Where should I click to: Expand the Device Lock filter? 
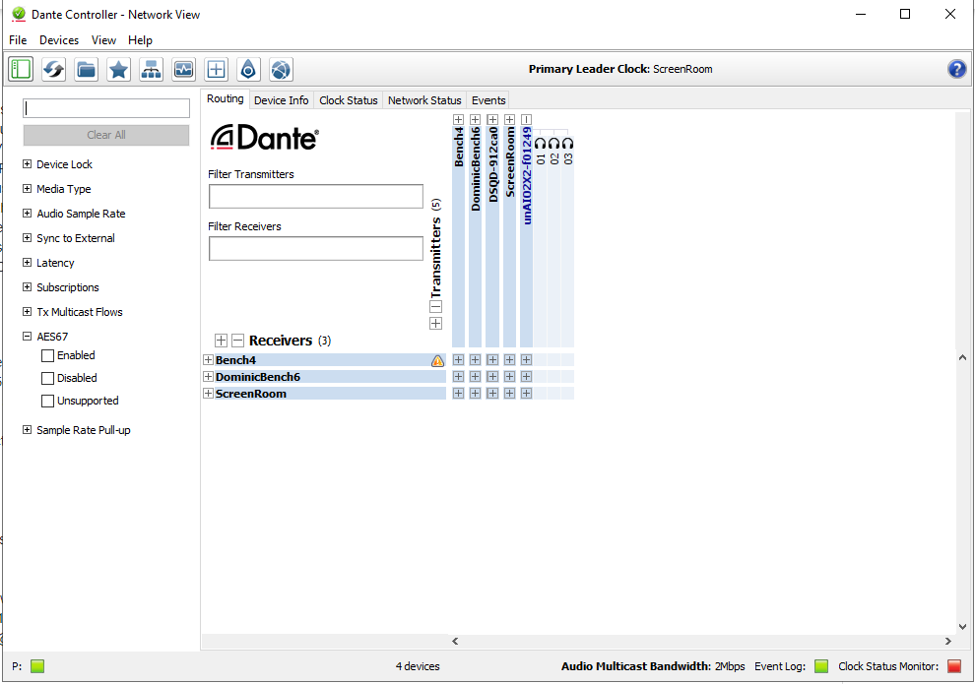coord(27,164)
